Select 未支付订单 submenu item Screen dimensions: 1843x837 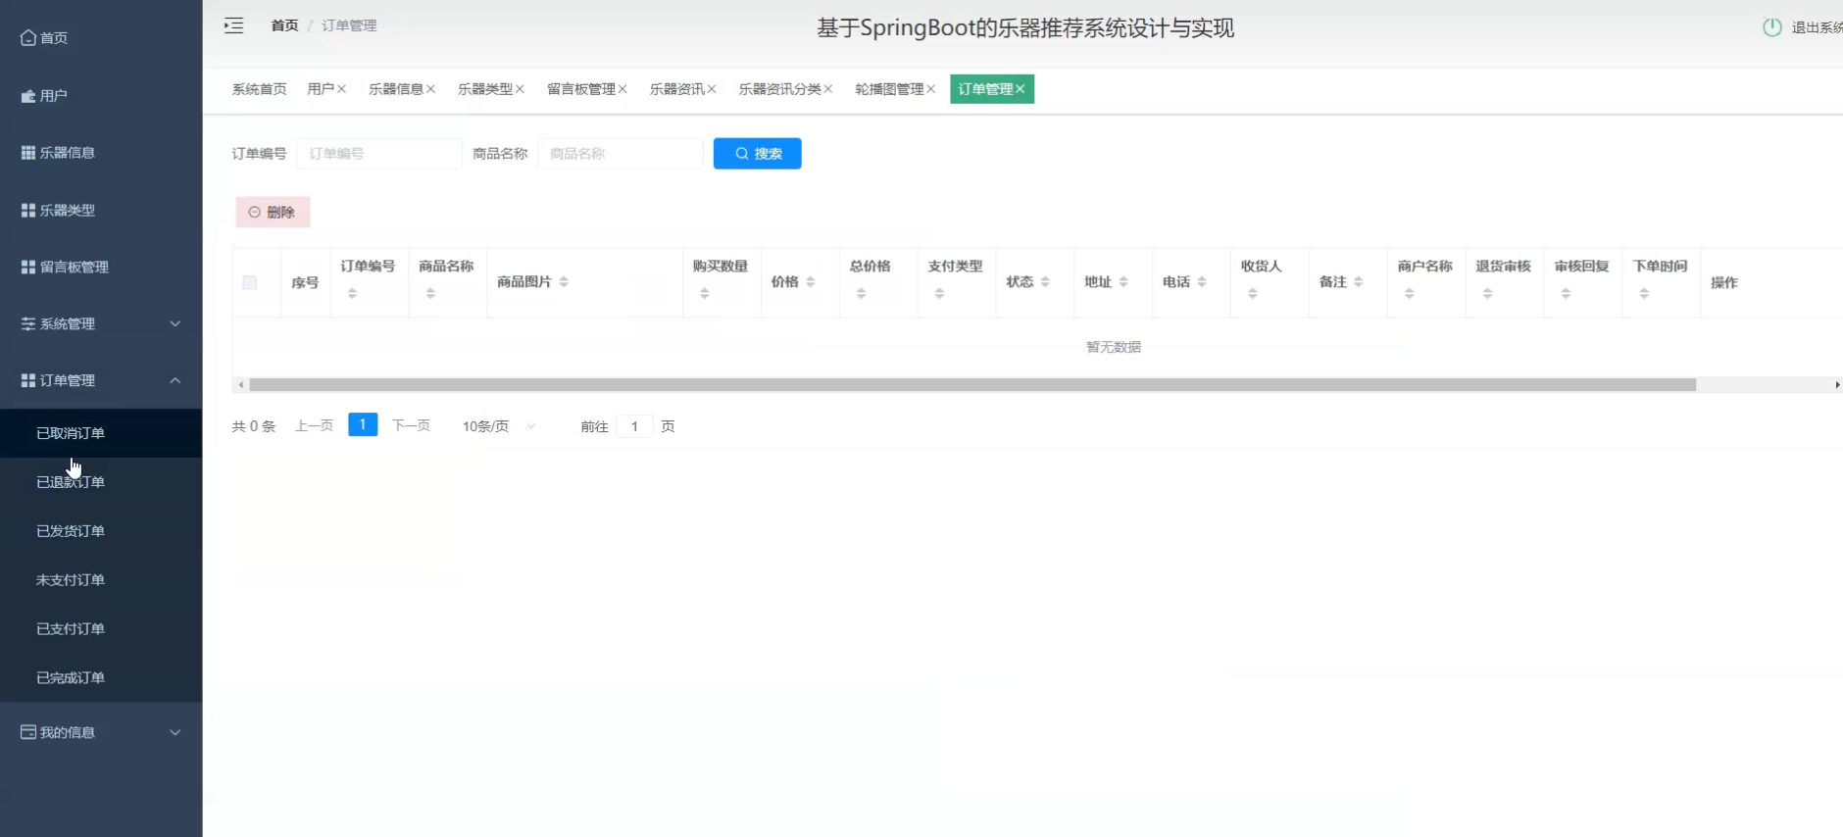pos(101,580)
